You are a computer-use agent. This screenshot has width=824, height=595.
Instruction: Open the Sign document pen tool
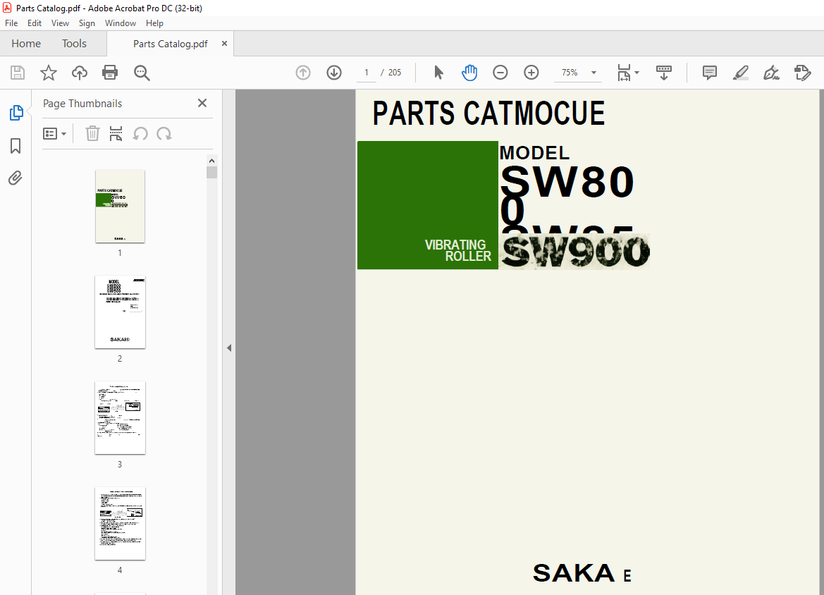(771, 73)
